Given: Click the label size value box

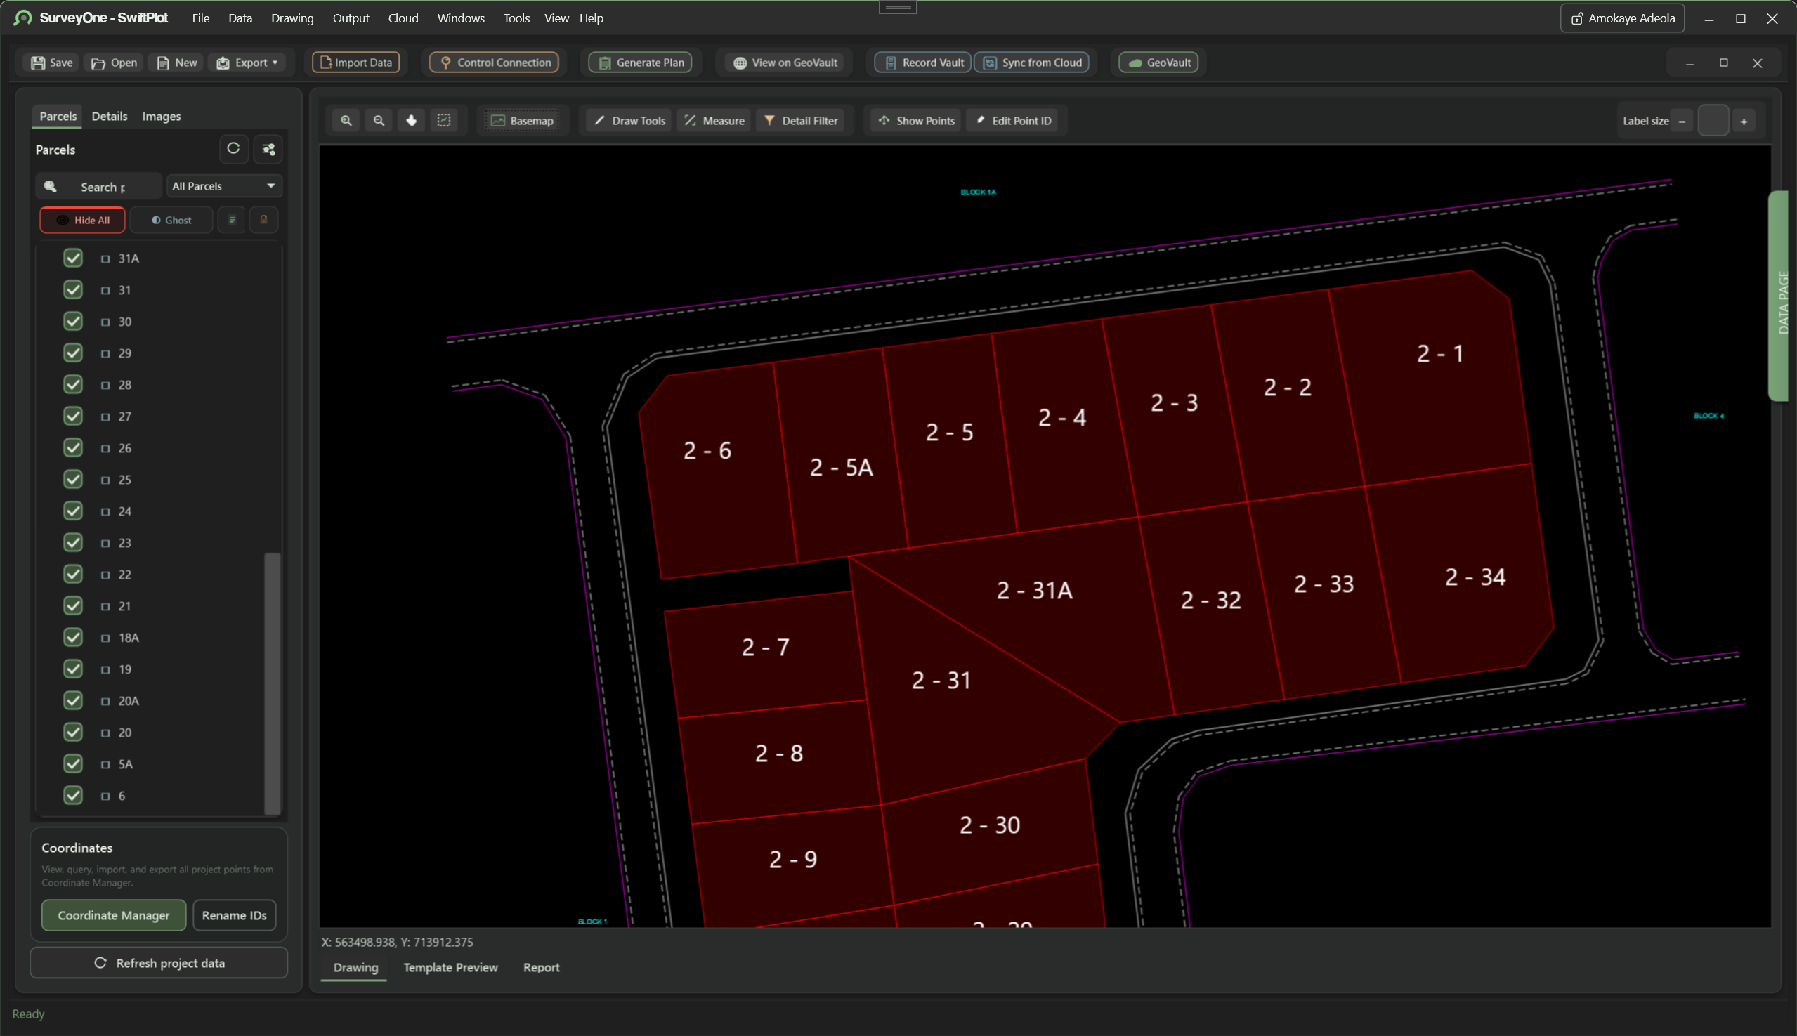Looking at the screenshot, I should pos(1713,120).
